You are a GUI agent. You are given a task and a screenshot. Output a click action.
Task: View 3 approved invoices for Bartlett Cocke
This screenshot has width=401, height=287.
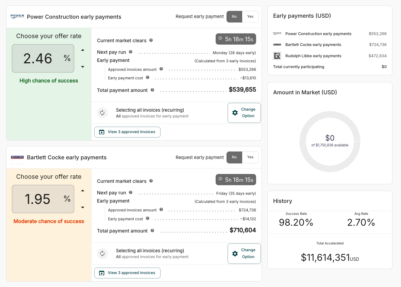127,273
